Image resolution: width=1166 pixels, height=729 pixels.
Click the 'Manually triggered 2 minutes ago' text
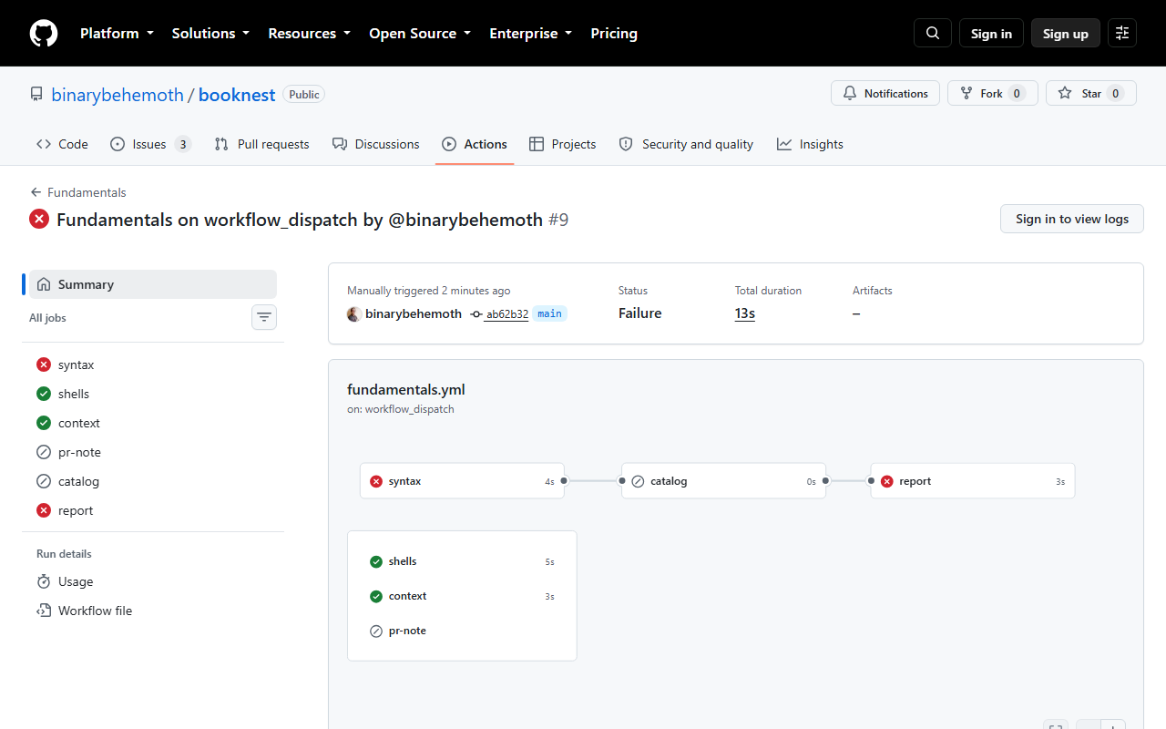point(429,291)
